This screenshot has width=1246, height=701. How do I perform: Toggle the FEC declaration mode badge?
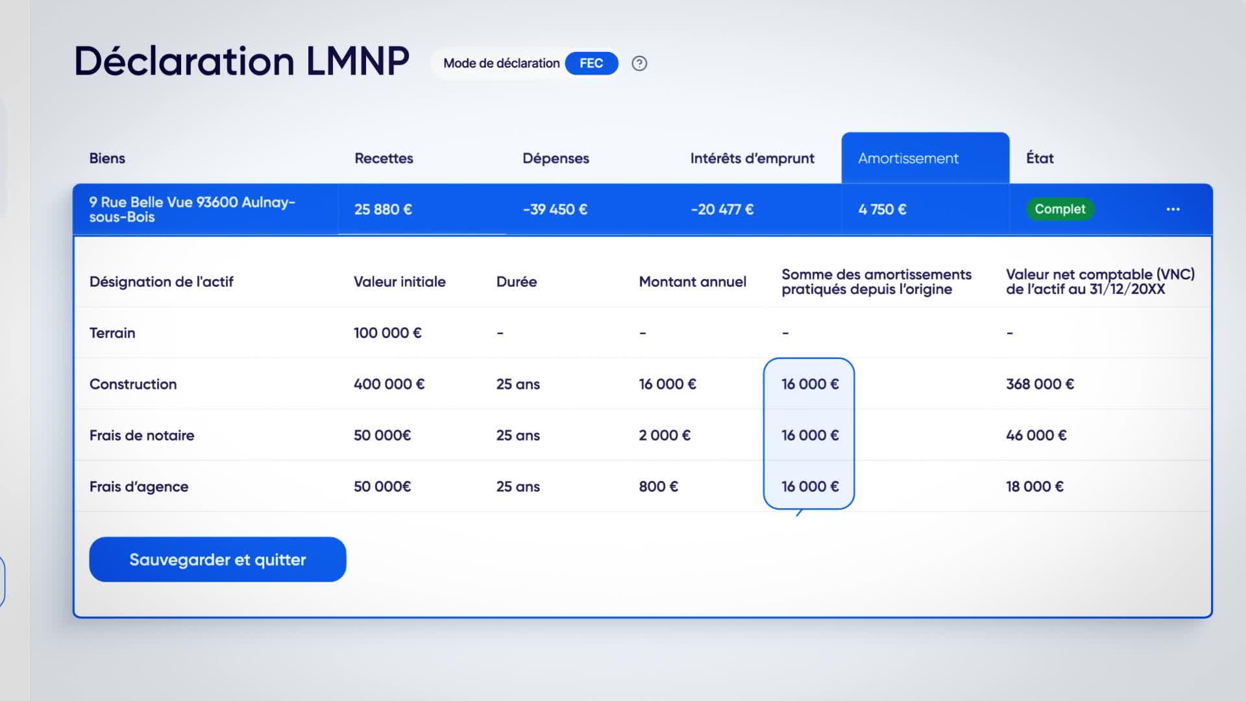pyautogui.click(x=591, y=63)
